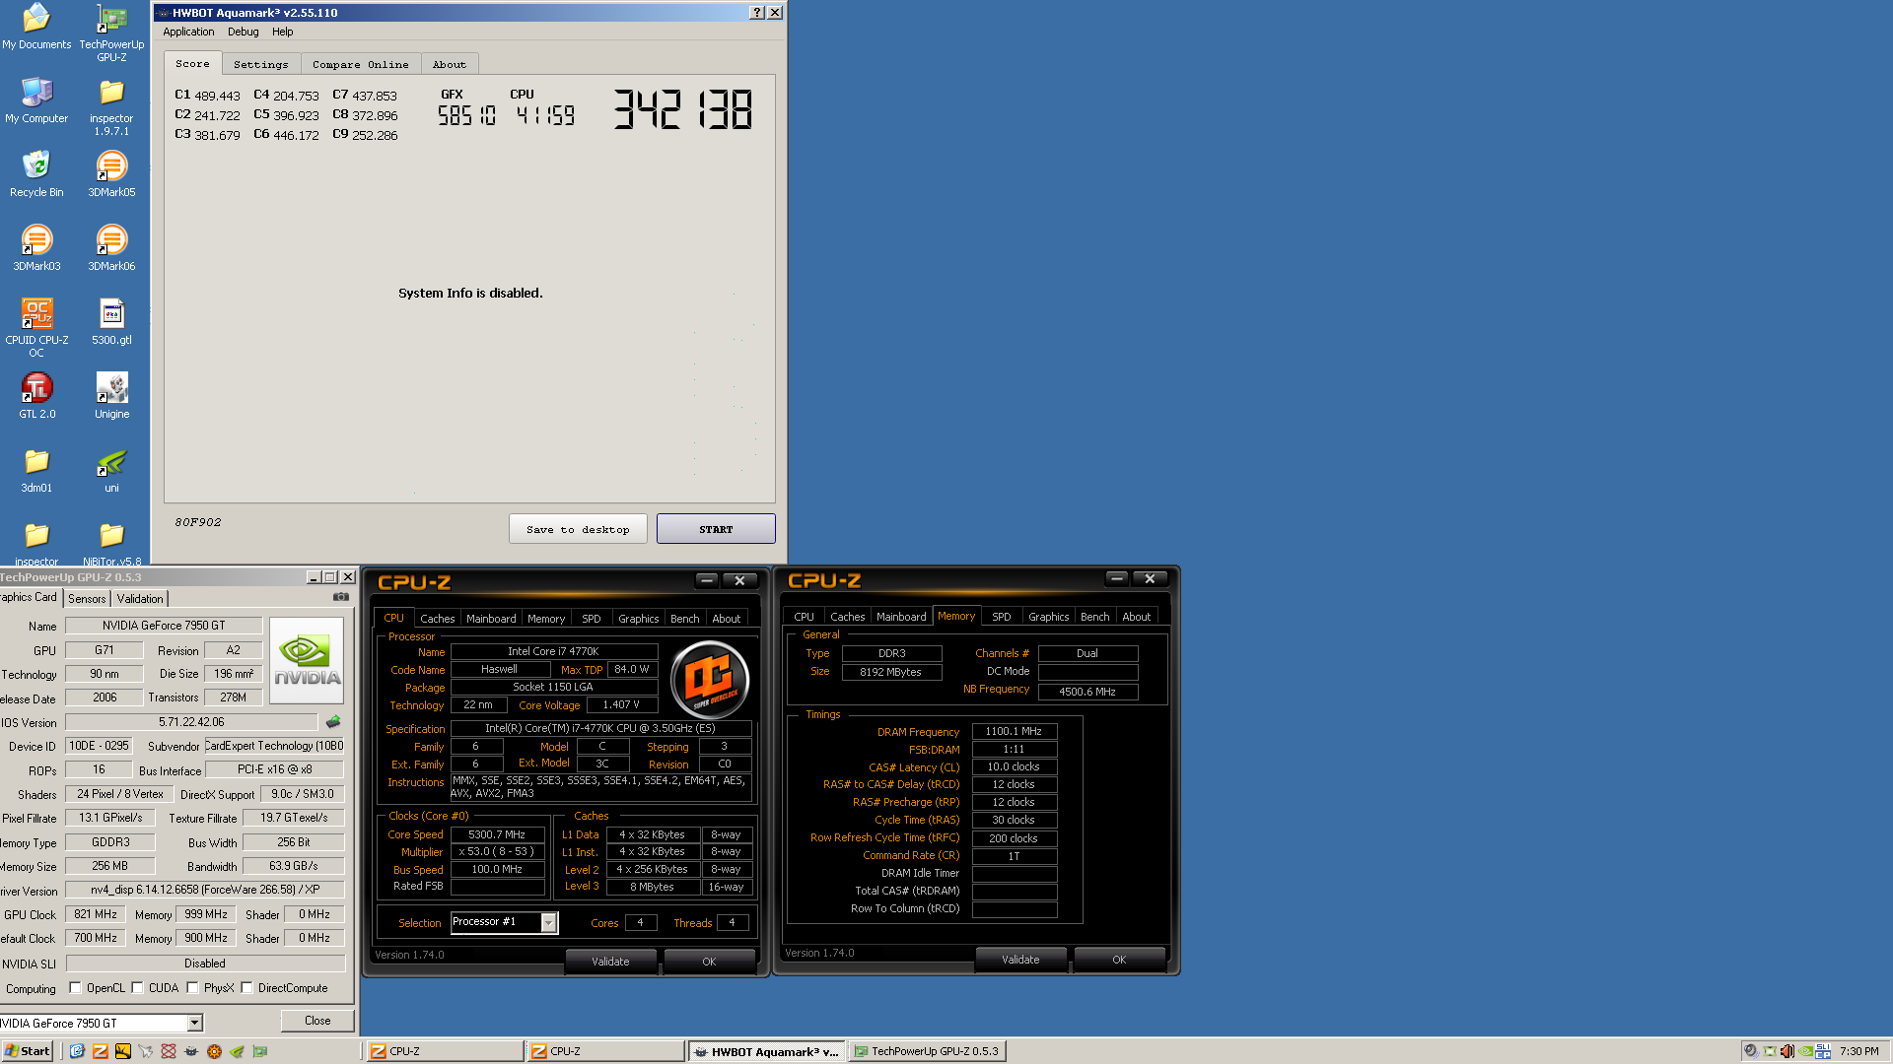Enable the CUDA checkbox in GPU-Z
Screen dimensions: 1893x1064
pos(137,988)
